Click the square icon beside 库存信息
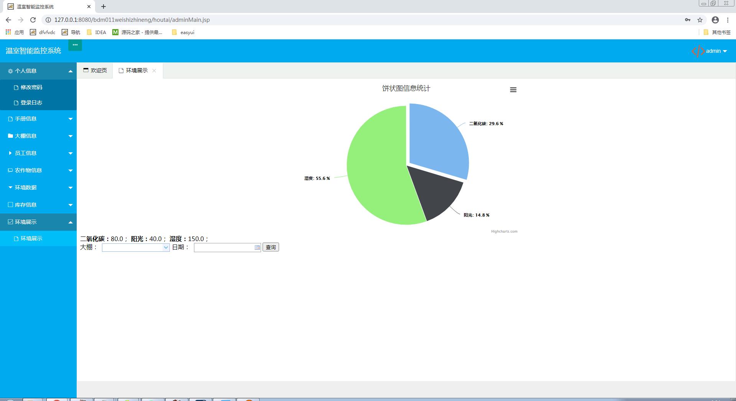736x401 pixels. coord(10,205)
